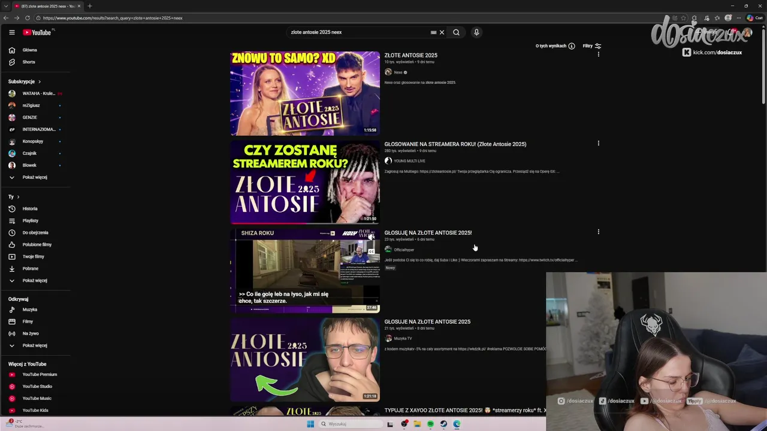This screenshot has width=767, height=431.
Task: Click the search magnifier button
Action: tap(456, 32)
